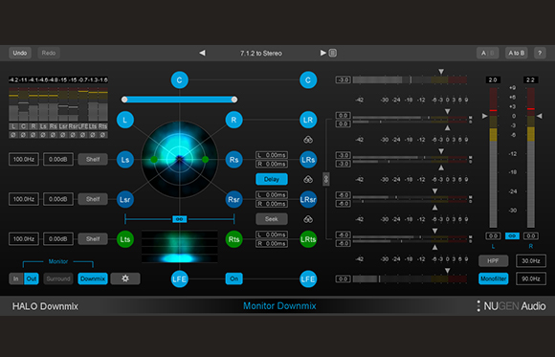
Task: Click the Ls surround channel node
Action: pos(125,160)
